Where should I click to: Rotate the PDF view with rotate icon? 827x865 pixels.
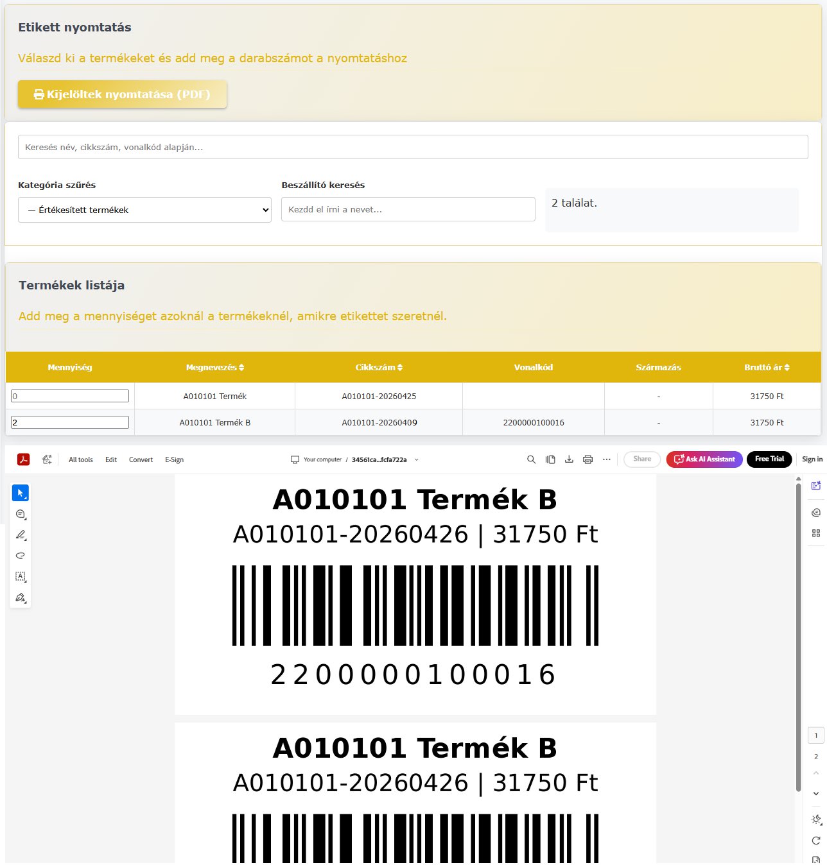coord(816,841)
